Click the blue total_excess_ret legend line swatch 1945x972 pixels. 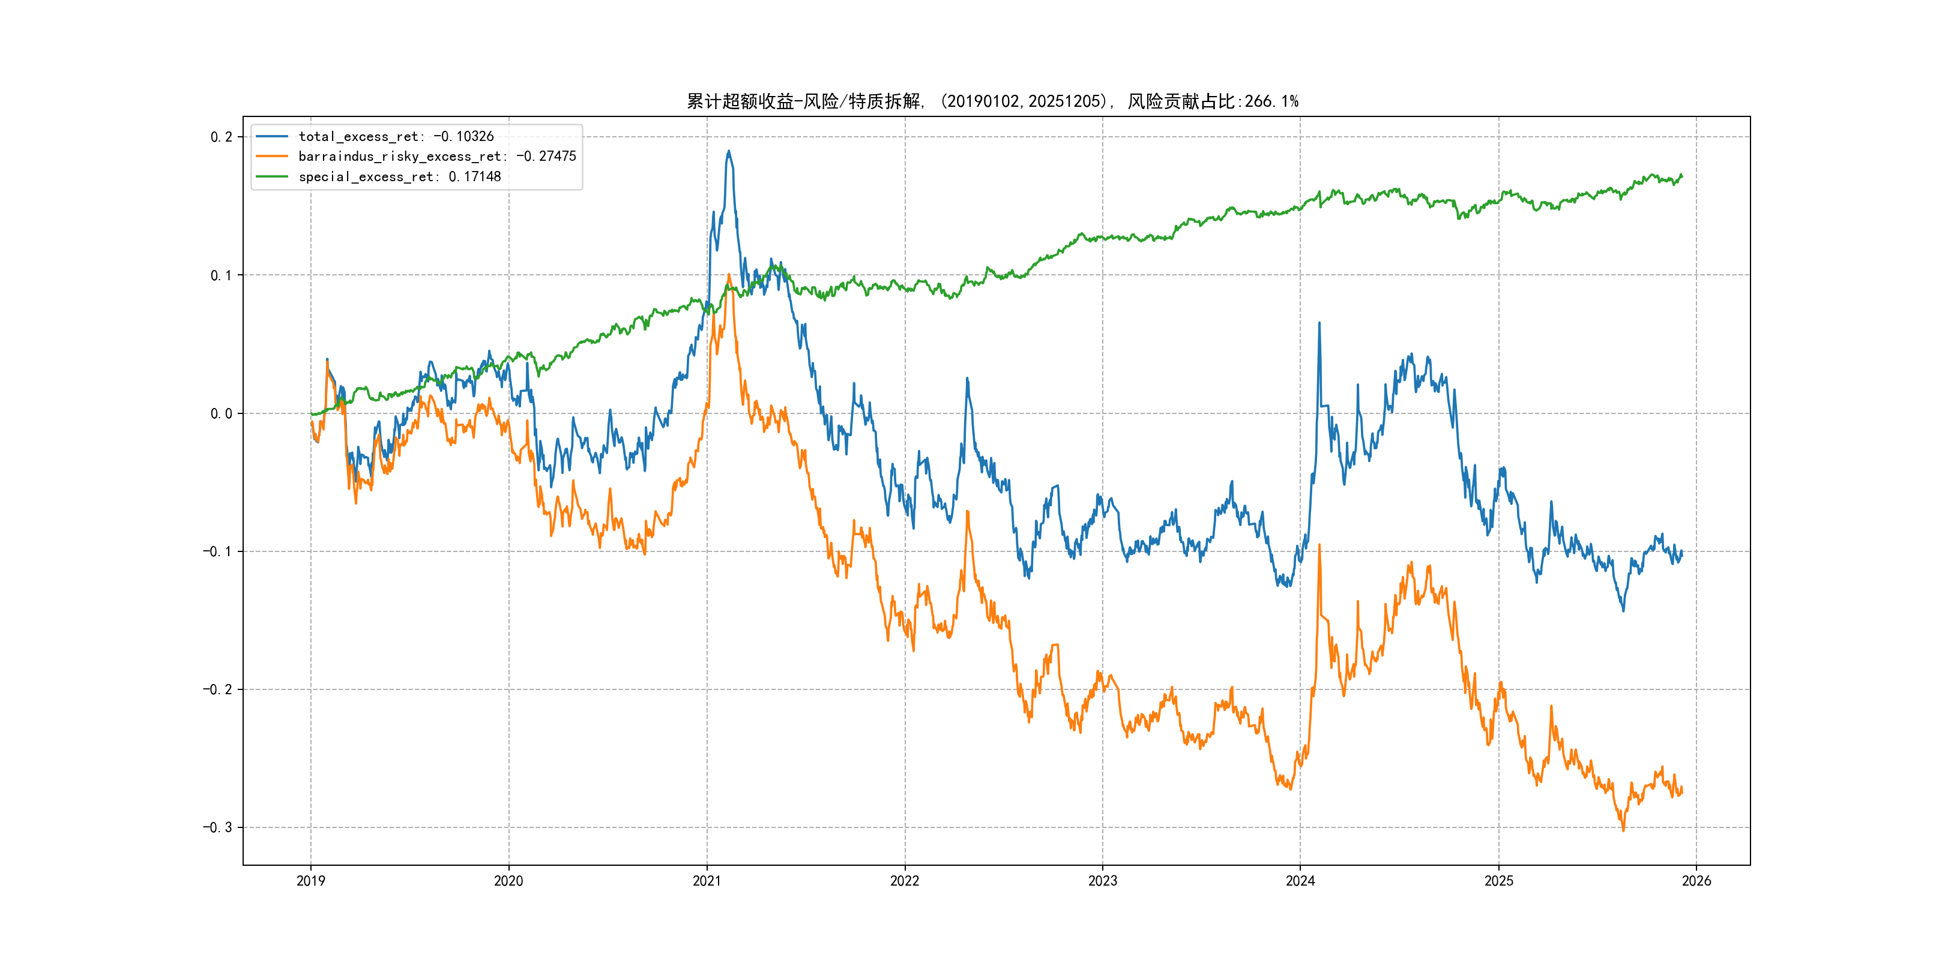[x=272, y=137]
